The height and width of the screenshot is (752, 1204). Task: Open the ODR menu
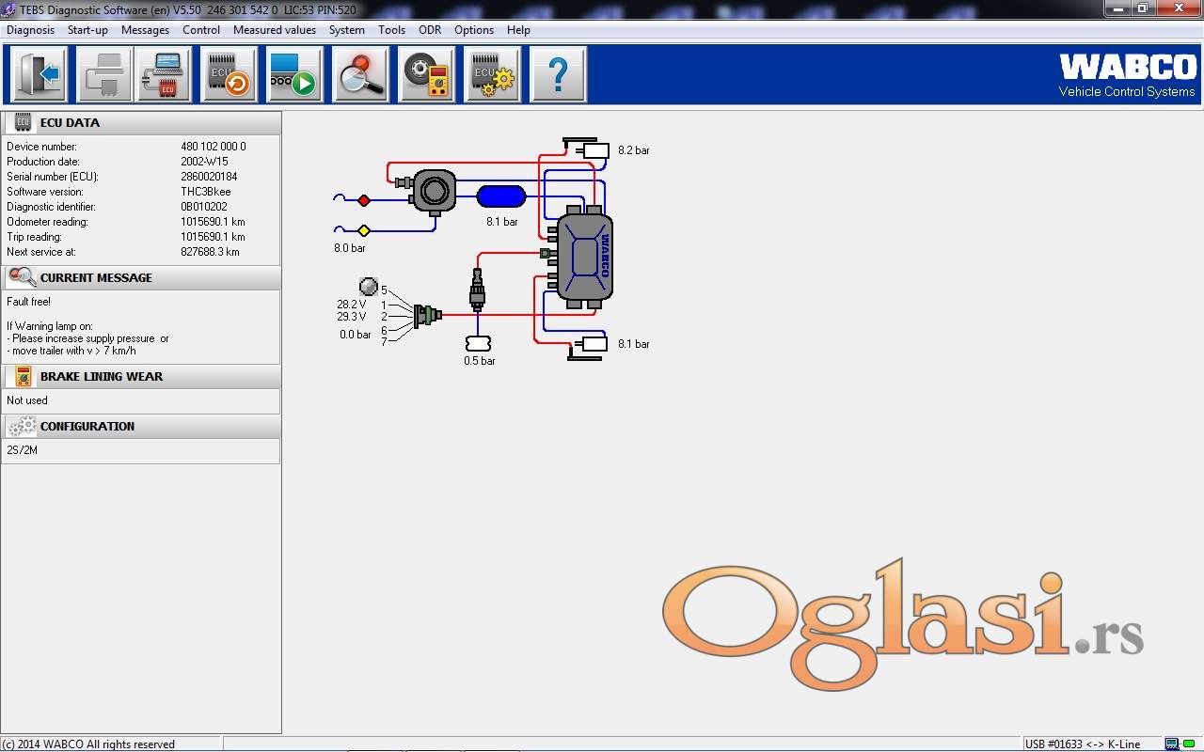(430, 30)
